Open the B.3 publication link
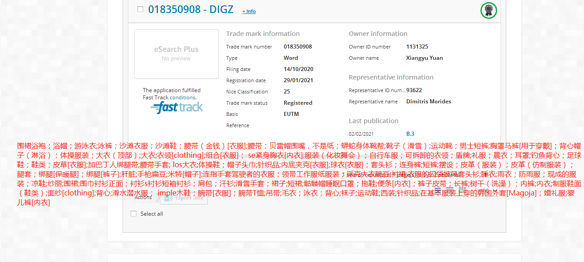The width and height of the screenshot is (584, 262). tap(410, 134)
